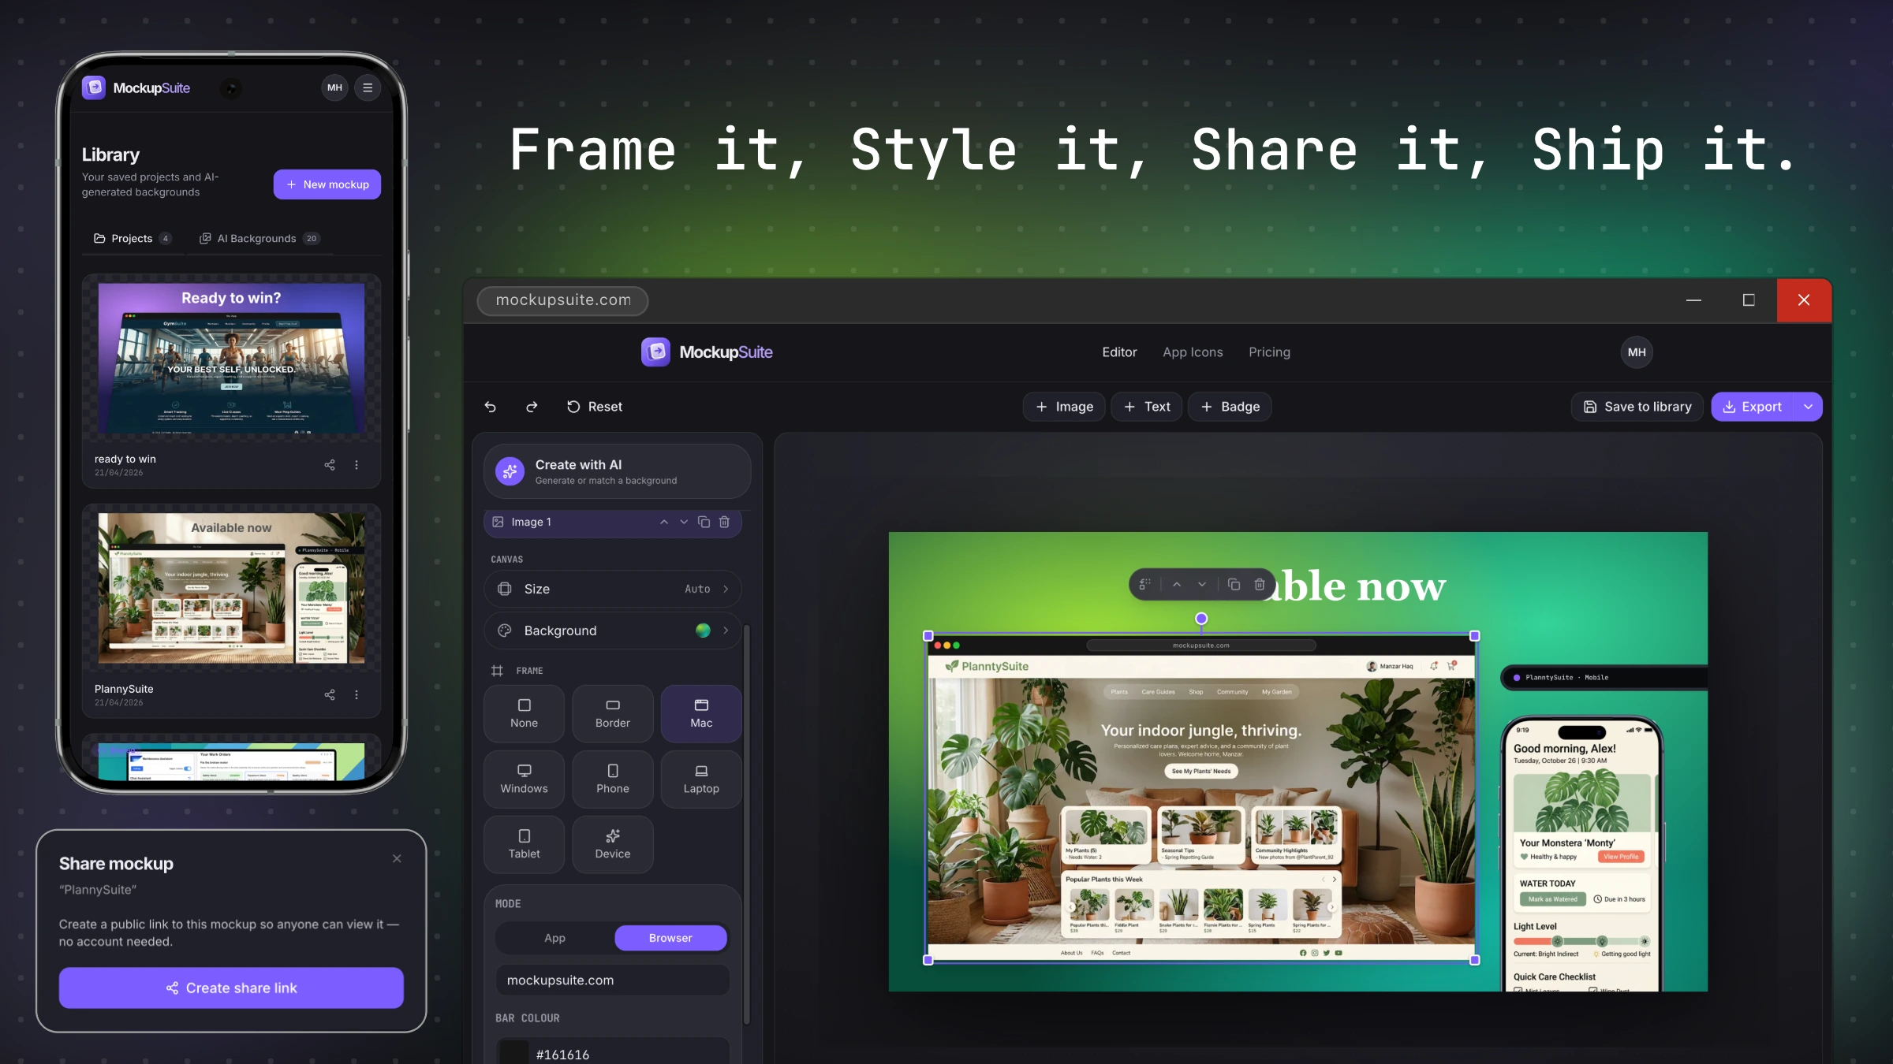Click the Export button
1893x1064 pixels.
click(1753, 407)
